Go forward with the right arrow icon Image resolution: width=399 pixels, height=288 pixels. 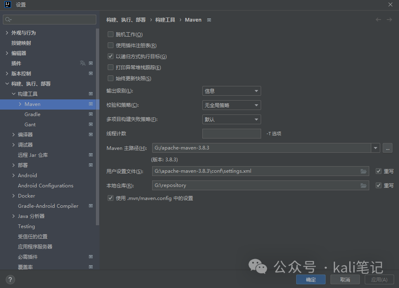click(389, 20)
